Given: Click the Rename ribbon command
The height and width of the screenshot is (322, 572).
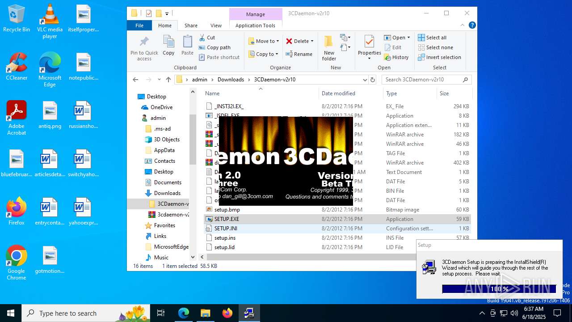Looking at the screenshot, I should [x=299, y=54].
